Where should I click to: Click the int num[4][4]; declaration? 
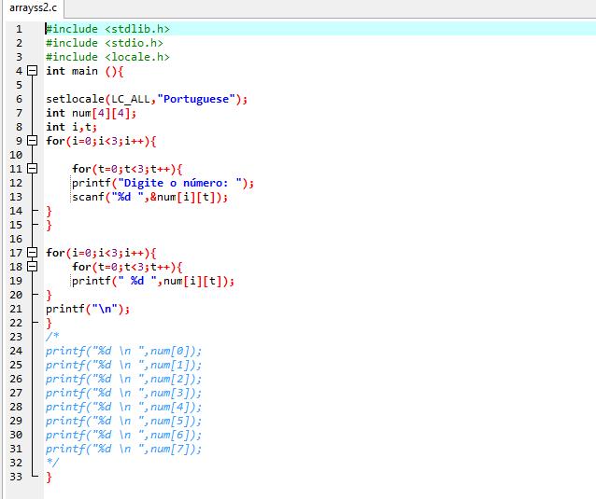tap(91, 113)
